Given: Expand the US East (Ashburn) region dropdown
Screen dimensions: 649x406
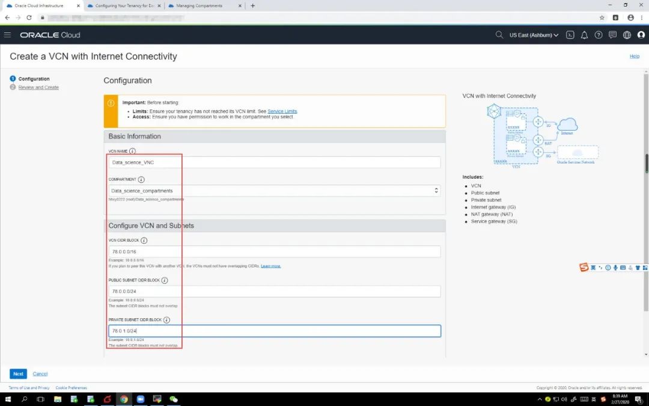Looking at the screenshot, I should click(x=534, y=35).
